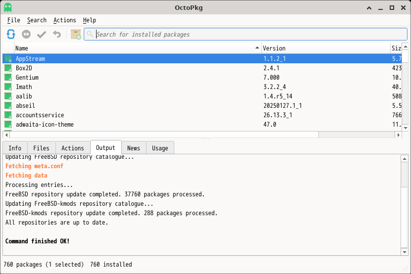Image resolution: width=411 pixels, height=274 pixels.
Task: Click the package icon beside Box2D
Action: point(8,68)
